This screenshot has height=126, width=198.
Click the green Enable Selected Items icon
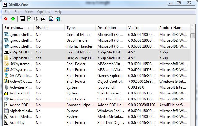click(x=13, y=19)
